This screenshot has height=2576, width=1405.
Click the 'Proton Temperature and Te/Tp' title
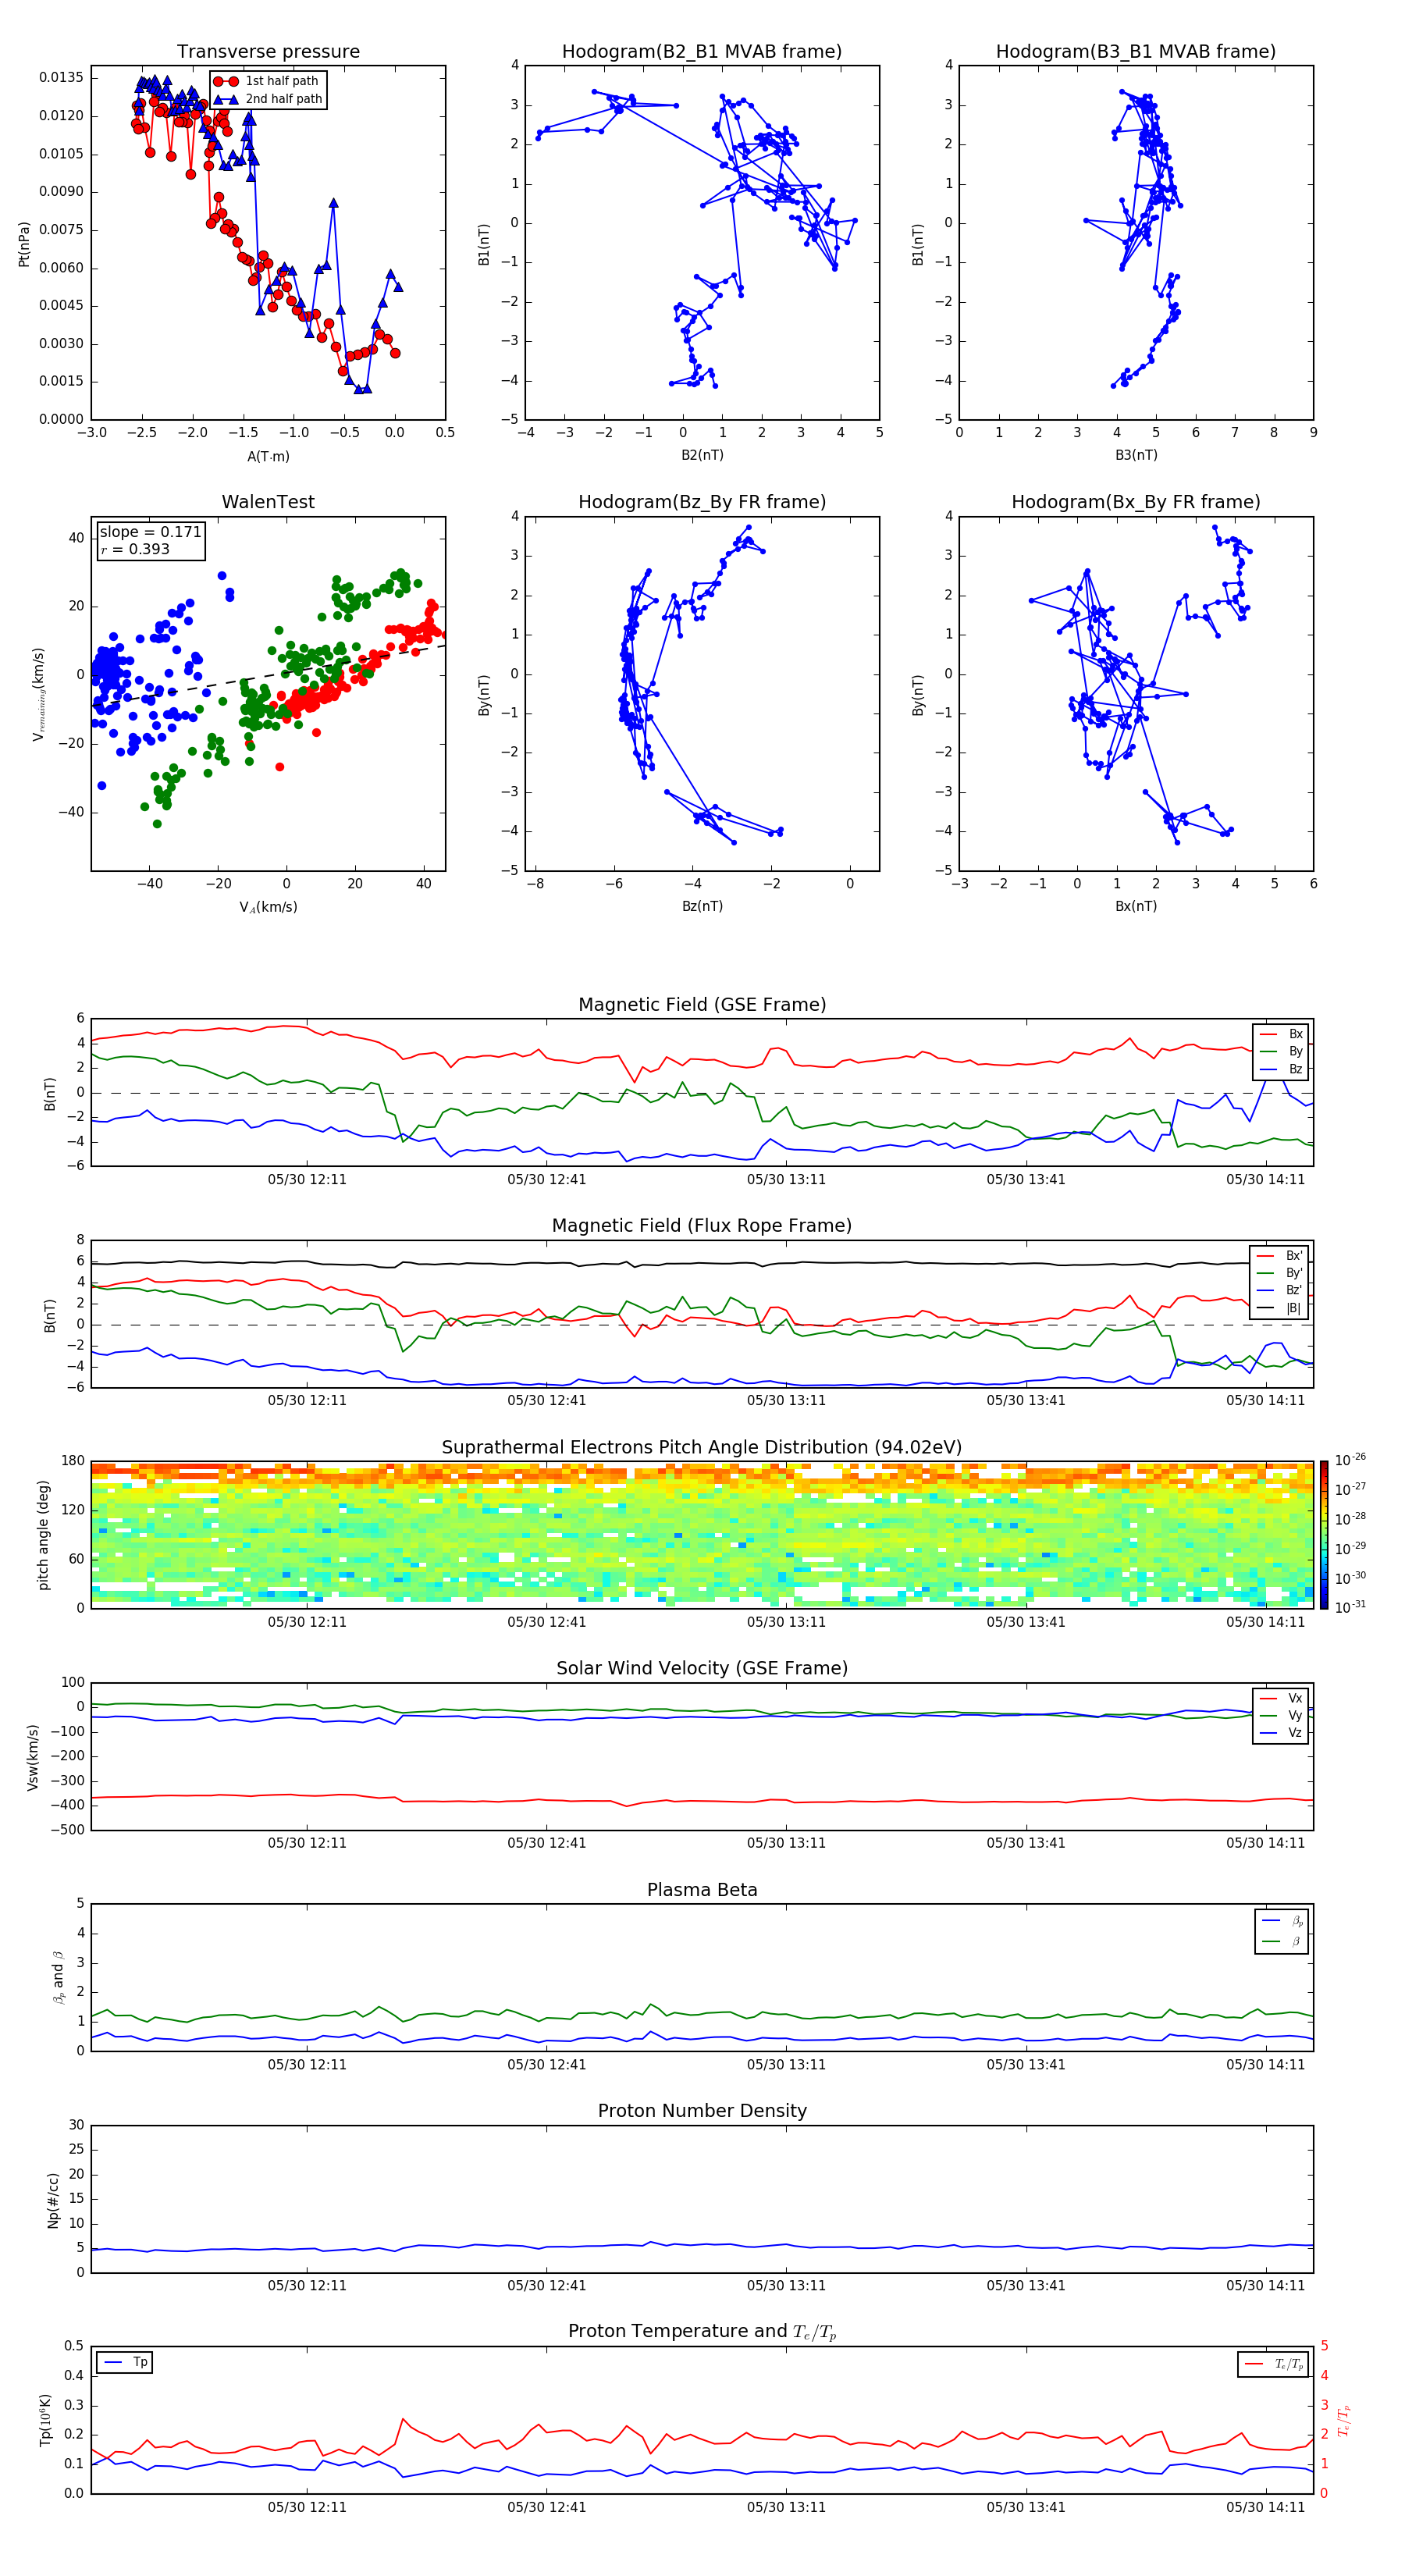tap(702, 2331)
